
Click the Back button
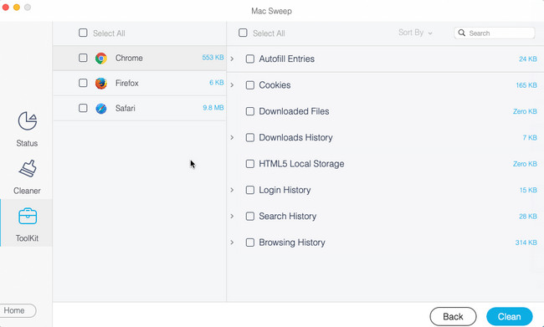(x=453, y=317)
